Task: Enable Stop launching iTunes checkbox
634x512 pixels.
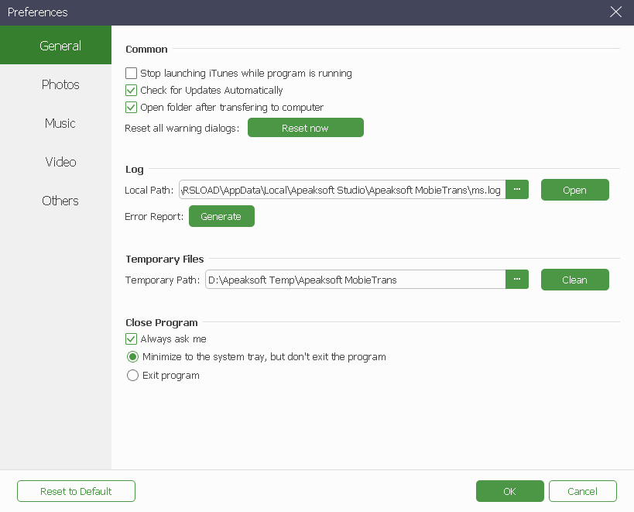Action: pos(132,74)
